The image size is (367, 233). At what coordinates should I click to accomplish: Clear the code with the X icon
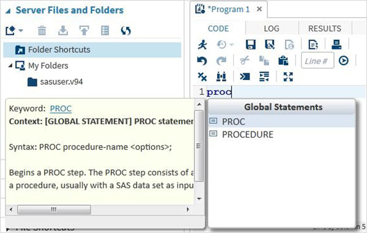coord(202,76)
